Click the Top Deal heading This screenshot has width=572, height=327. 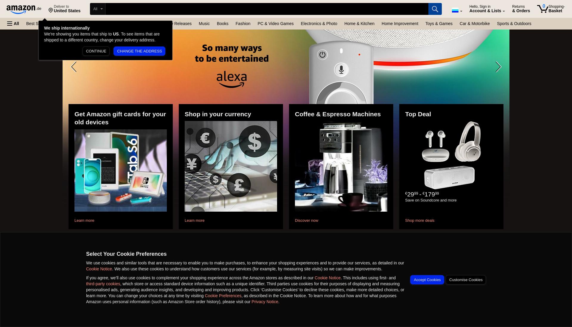coord(418,114)
